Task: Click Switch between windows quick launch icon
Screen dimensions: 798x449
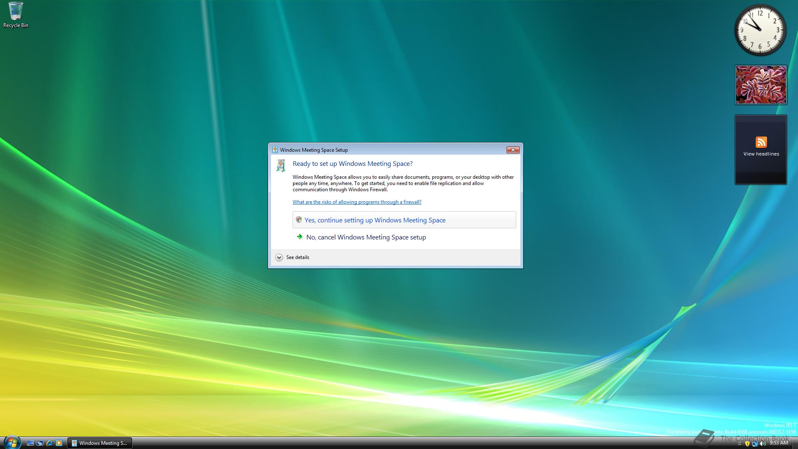Action: 40,443
